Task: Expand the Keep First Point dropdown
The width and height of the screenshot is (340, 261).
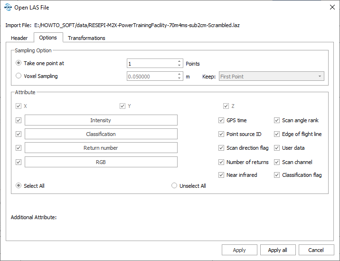Action: (271, 77)
